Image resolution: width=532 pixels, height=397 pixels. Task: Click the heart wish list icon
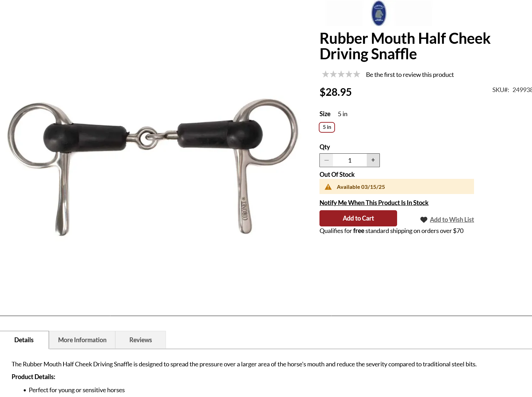point(424,220)
